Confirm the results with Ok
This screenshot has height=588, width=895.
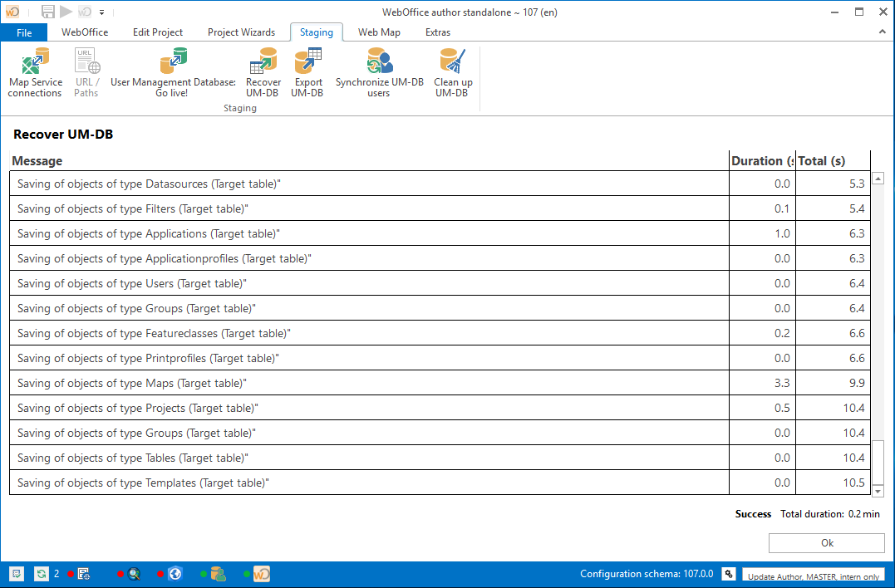coord(826,542)
